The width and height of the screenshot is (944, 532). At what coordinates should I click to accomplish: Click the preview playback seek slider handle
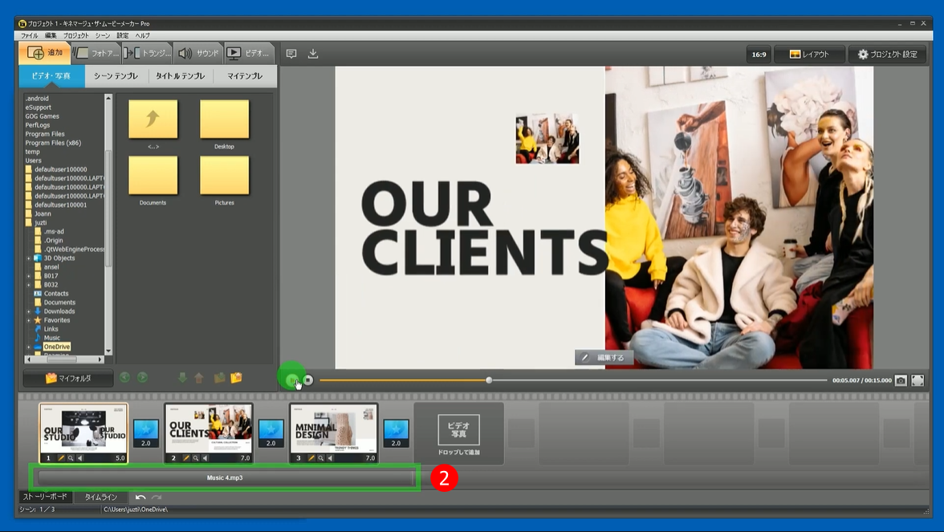pos(489,380)
